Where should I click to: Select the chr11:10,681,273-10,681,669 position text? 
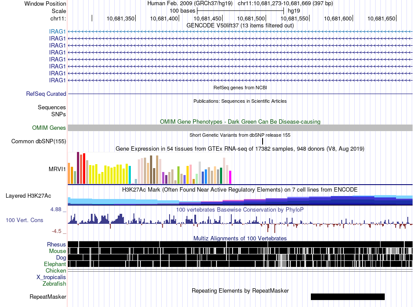coord(274,3)
